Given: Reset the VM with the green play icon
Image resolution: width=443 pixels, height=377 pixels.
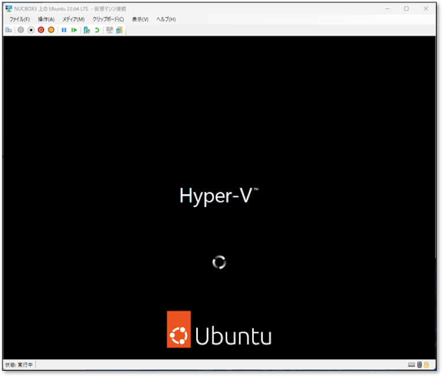Looking at the screenshot, I should tap(74, 30).
